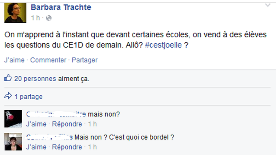
Task: Expand the post options chevron
Action: (267, 5)
